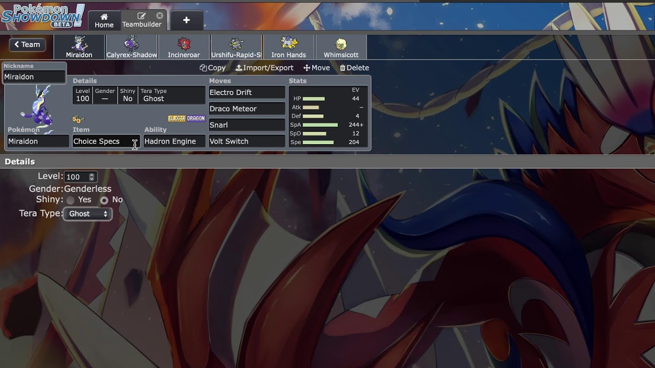The height and width of the screenshot is (368, 655).
Task: Open Import/Export for this set
Action: pos(265,67)
